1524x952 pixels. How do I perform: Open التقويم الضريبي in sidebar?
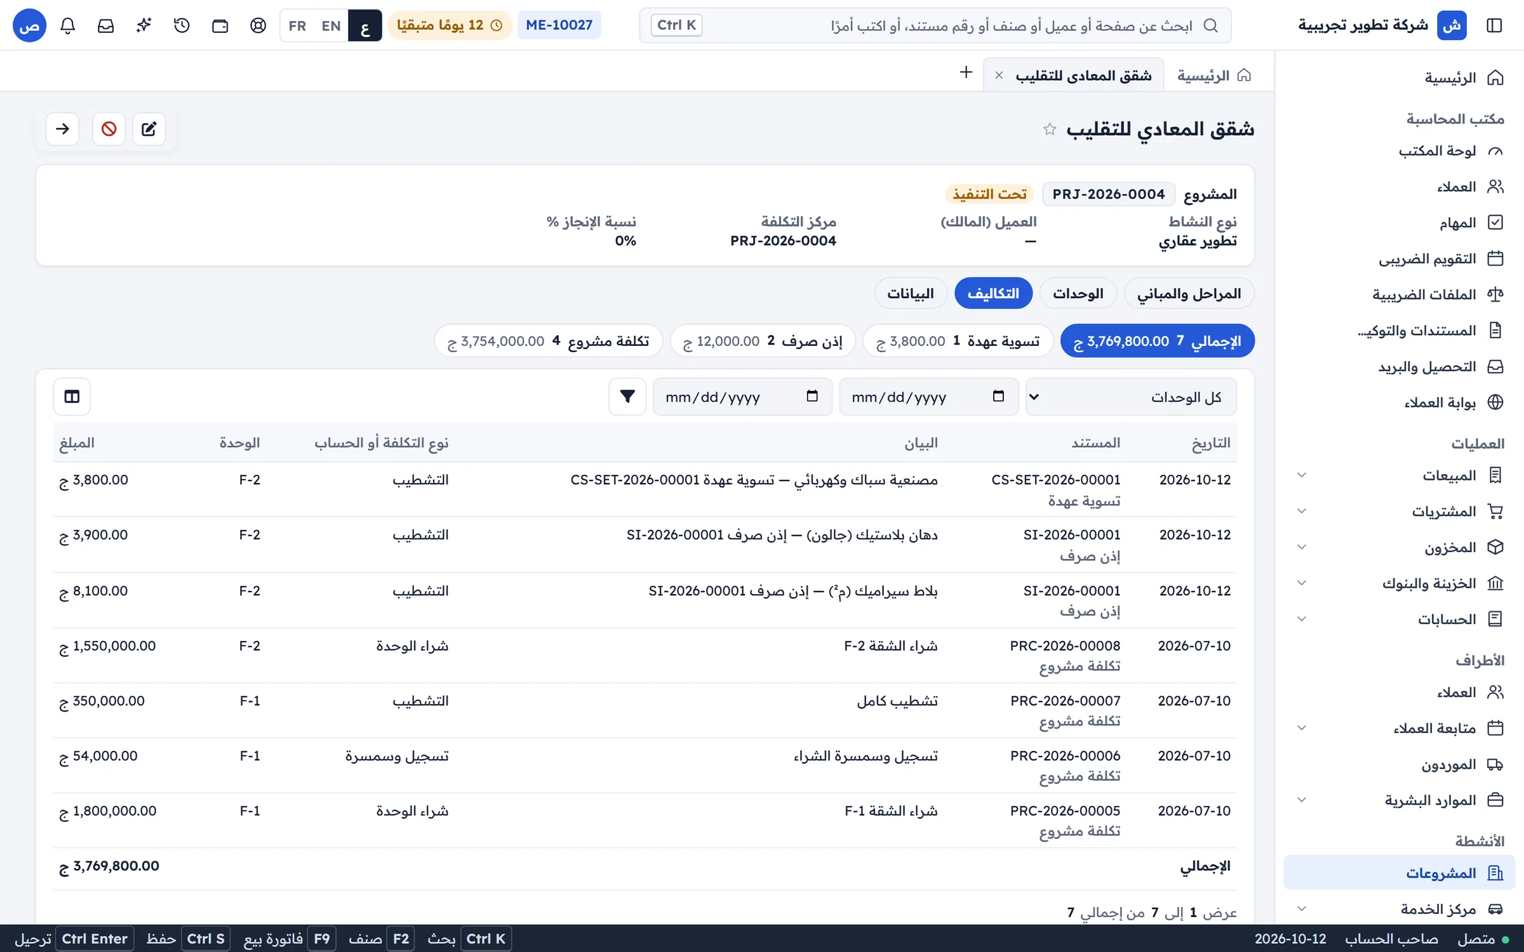tap(1400, 259)
